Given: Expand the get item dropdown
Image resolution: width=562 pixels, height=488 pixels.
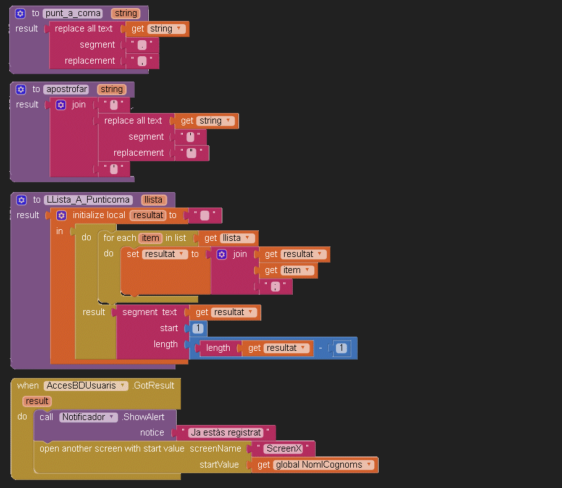Looking at the screenshot, I should [308, 270].
